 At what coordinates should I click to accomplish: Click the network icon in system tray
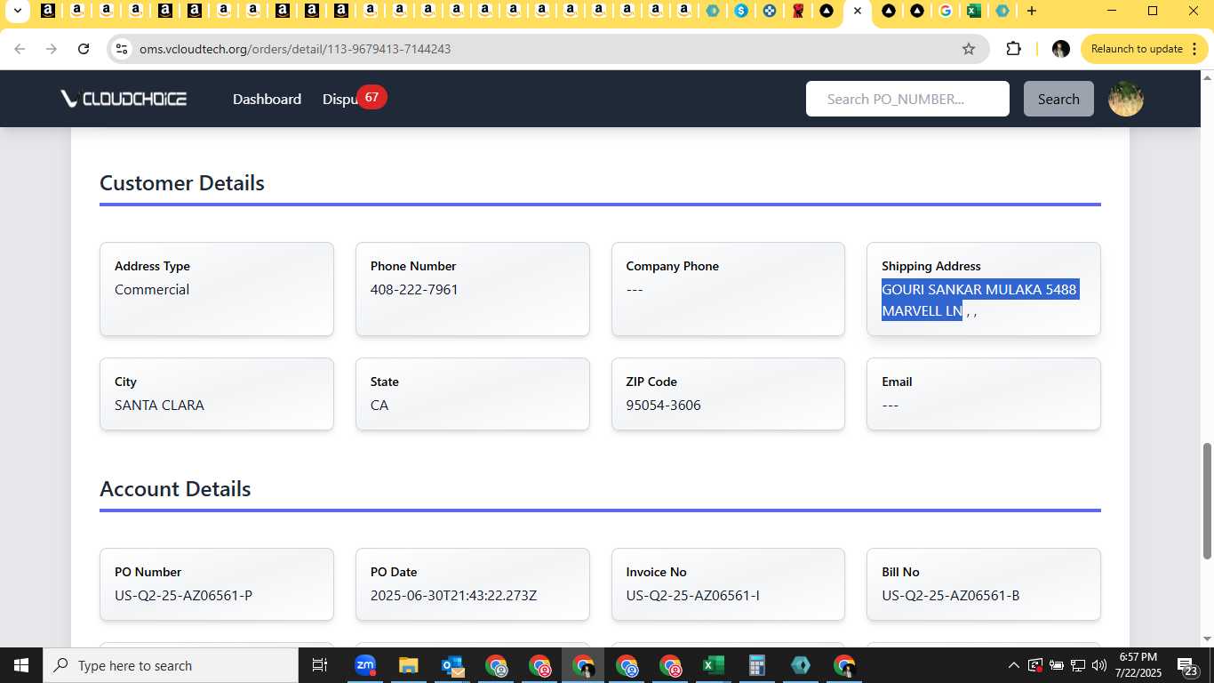[1078, 665]
